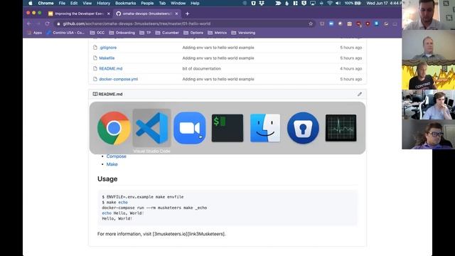Reload the GitHub page
The height and width of the screenshot is (256, 455).
pos(48,23)
